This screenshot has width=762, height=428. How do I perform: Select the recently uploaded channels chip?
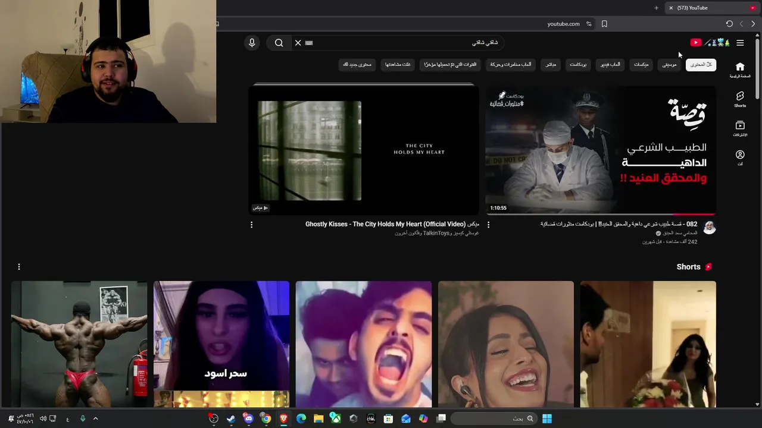[450, 64]
